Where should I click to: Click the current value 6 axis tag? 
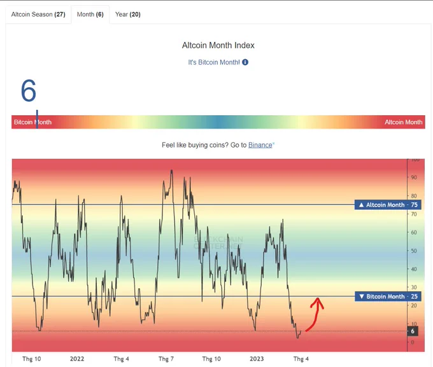coord(413,331)
